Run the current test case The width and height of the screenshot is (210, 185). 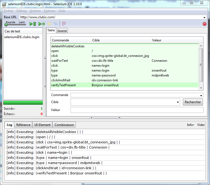[x=42, y=24]
